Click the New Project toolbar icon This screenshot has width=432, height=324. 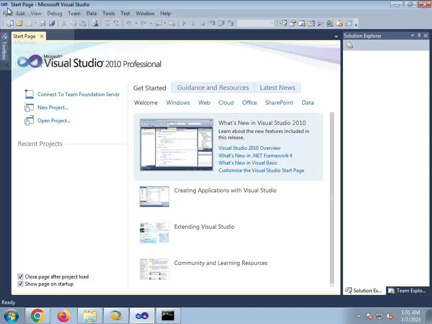[10, 24]
